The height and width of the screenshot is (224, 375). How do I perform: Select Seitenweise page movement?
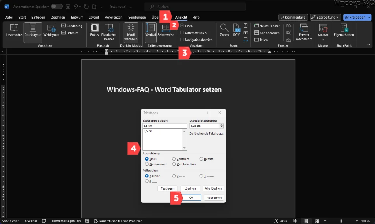click(166, 30)
